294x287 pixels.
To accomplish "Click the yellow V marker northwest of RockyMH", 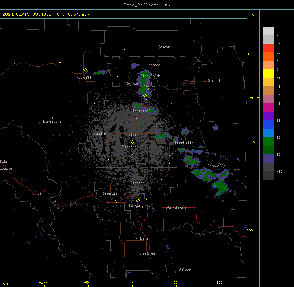I will (x=60, y=63).
